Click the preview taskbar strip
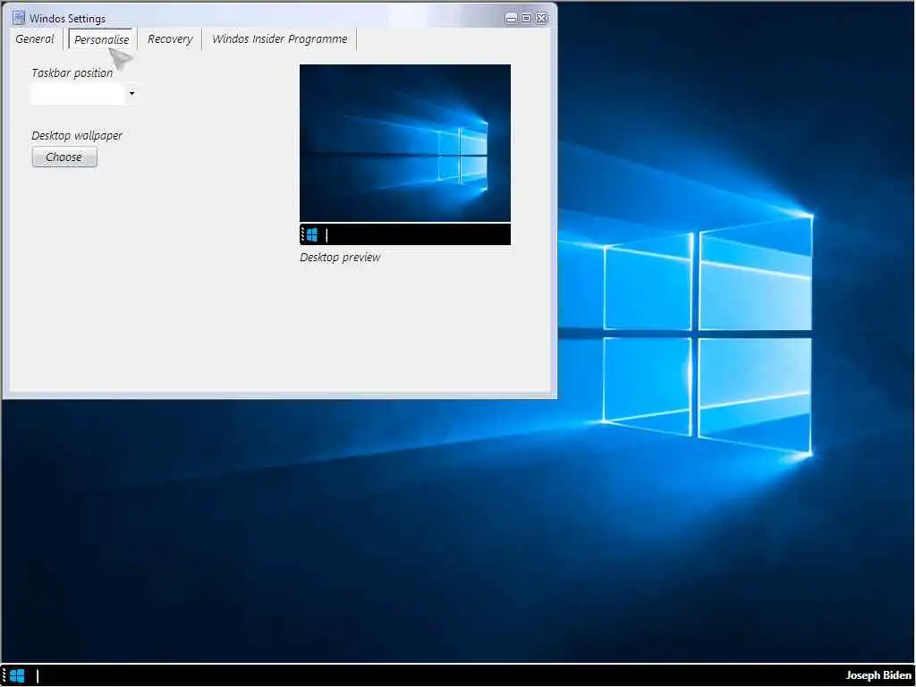The image size is (916, 687). point(405,235)
